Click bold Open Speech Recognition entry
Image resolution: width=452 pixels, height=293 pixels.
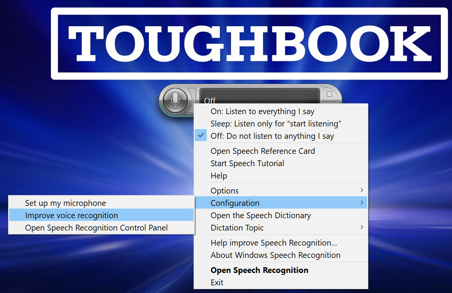(281, 270)
